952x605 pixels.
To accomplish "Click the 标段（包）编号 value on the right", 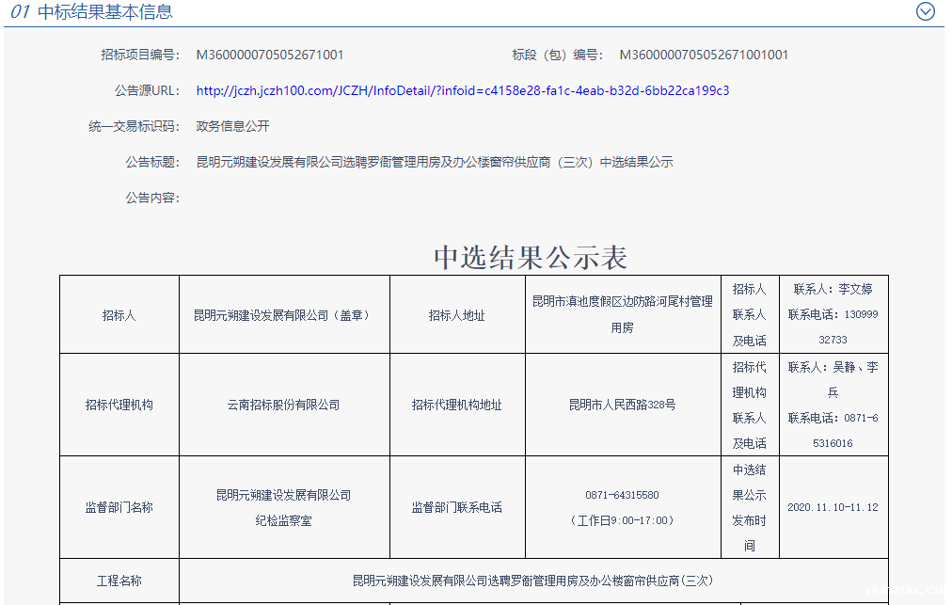I will coord(702,55).
